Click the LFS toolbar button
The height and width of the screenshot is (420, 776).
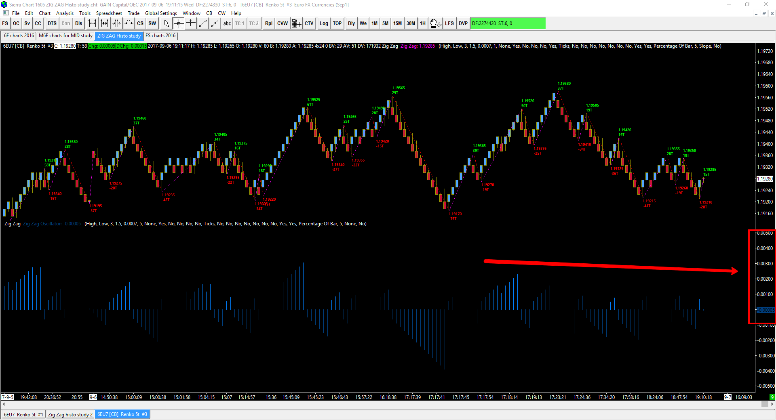click(449, 23)
